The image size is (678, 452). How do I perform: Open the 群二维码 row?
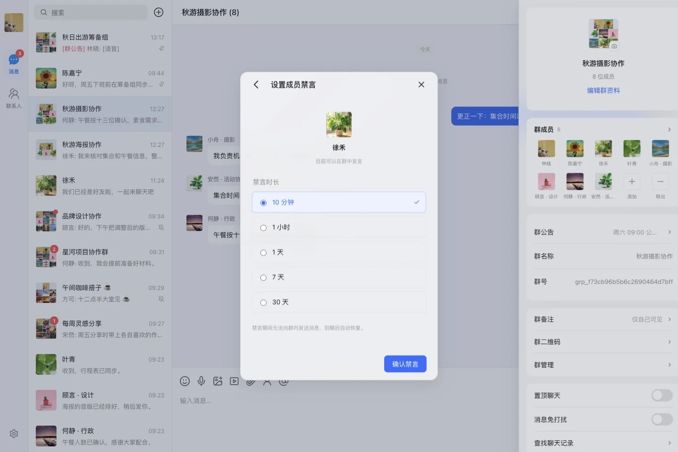603,342
